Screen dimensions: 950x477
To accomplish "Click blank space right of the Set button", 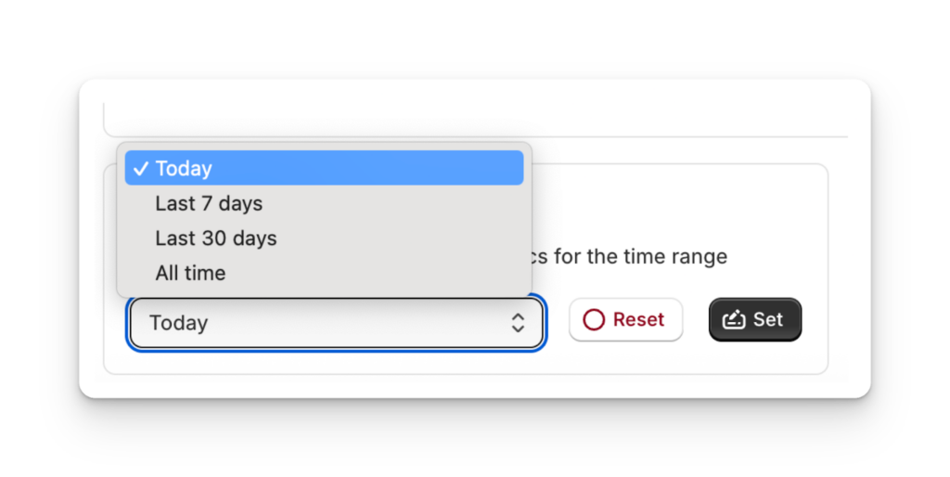I will (816, 320).
